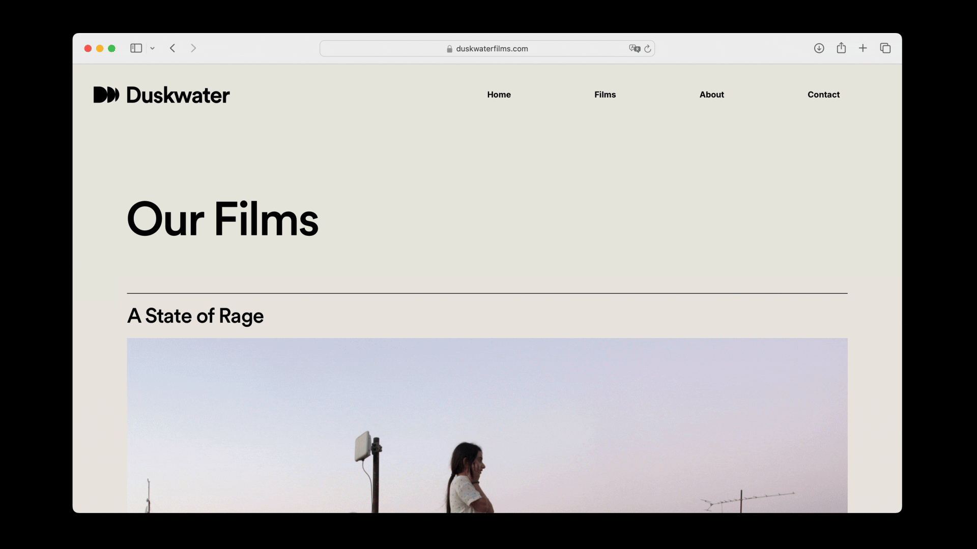Screen dimensions: 977x549
Task: Show the tab overview icon
Action: point(885,48)
